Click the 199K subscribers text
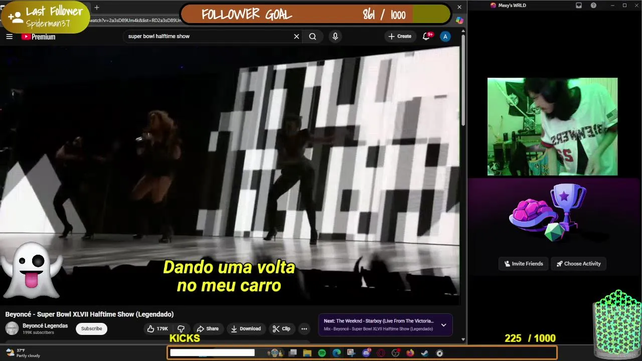 pyautogui.click(x=38, y=332)
